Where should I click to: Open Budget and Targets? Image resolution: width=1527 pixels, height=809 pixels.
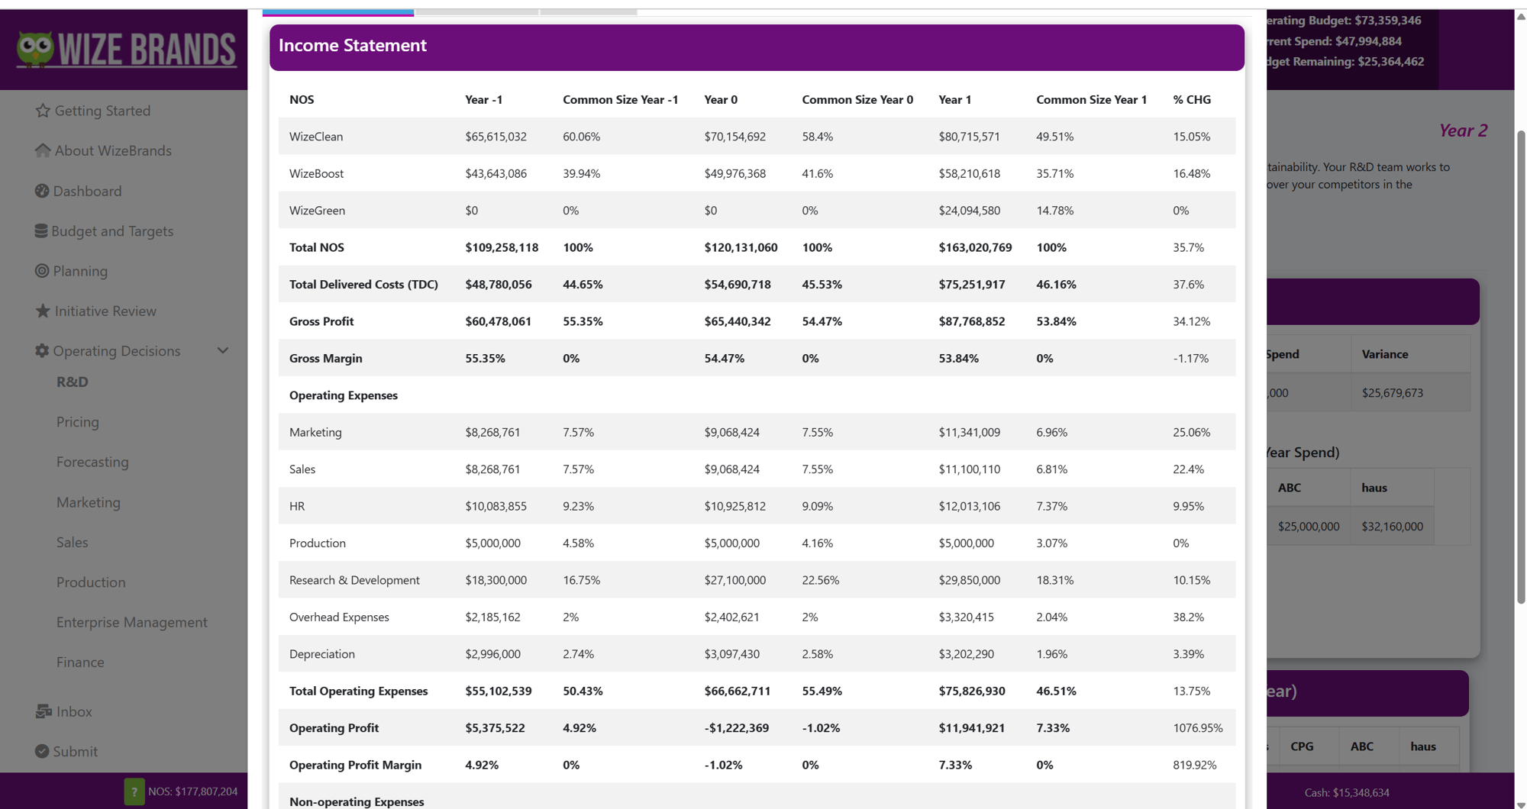[112, 230]
